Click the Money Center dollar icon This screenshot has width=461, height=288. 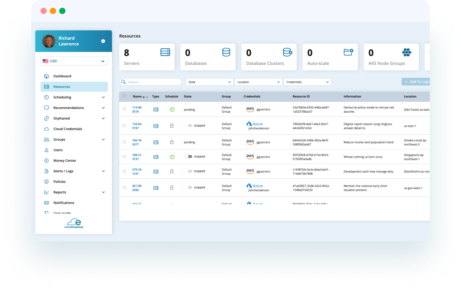click(x=46, y=161)
